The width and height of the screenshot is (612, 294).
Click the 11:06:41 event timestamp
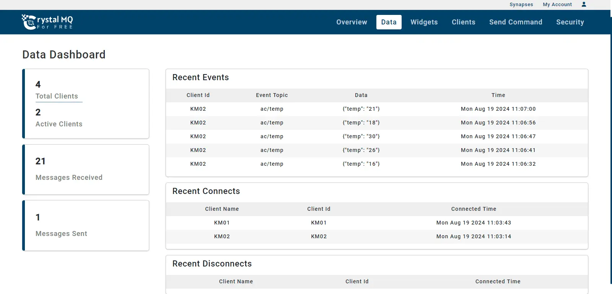(x=498, y=150)
